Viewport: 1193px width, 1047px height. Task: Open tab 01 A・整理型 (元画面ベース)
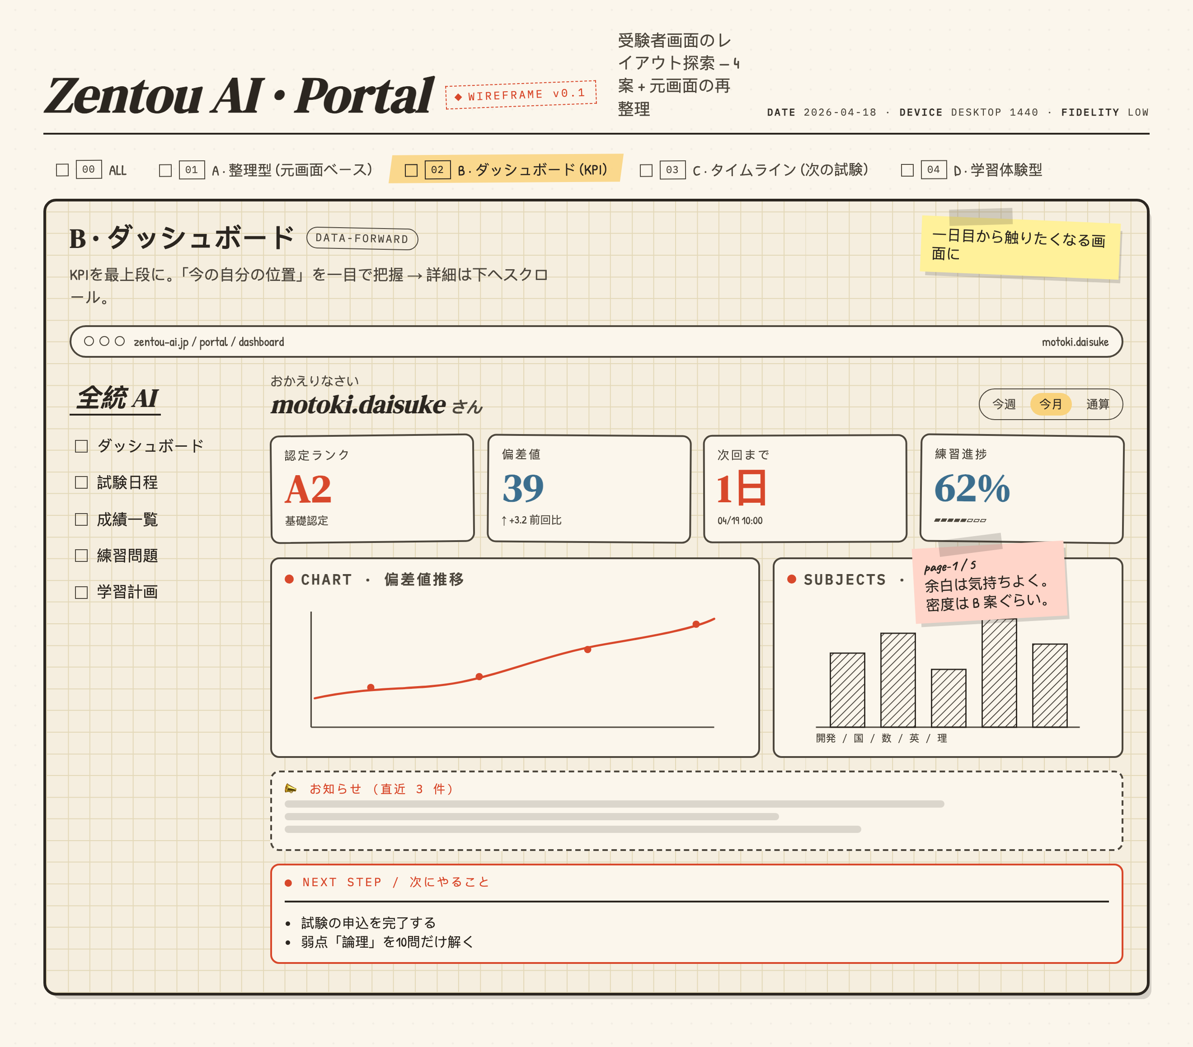[x=266, y=170]
